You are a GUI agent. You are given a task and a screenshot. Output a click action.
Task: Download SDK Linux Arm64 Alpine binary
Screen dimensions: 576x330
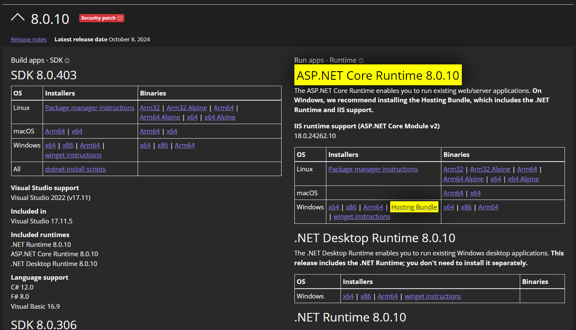[160, 117]
